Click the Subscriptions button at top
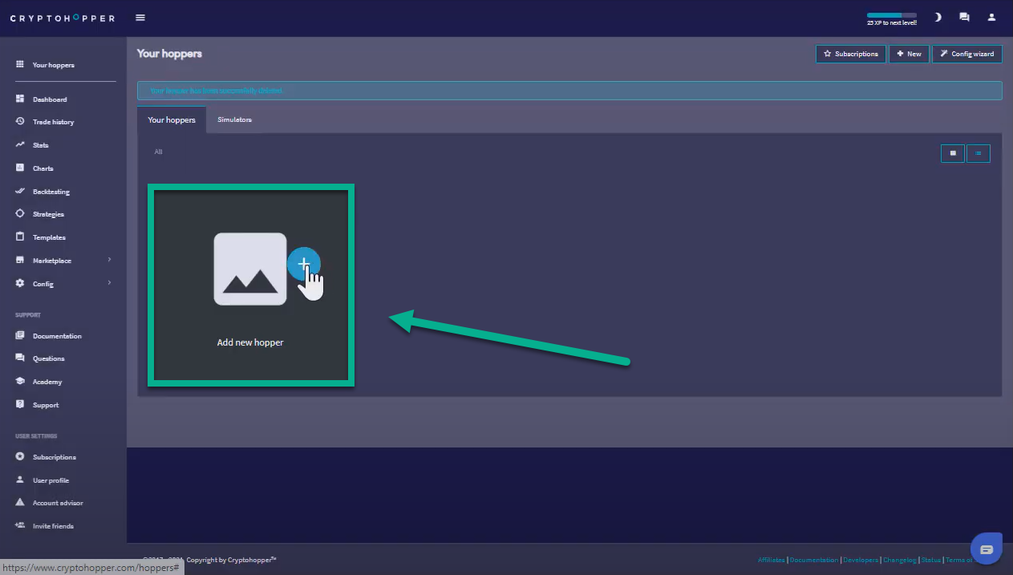Screen dimensions: 1013x575 851,54
